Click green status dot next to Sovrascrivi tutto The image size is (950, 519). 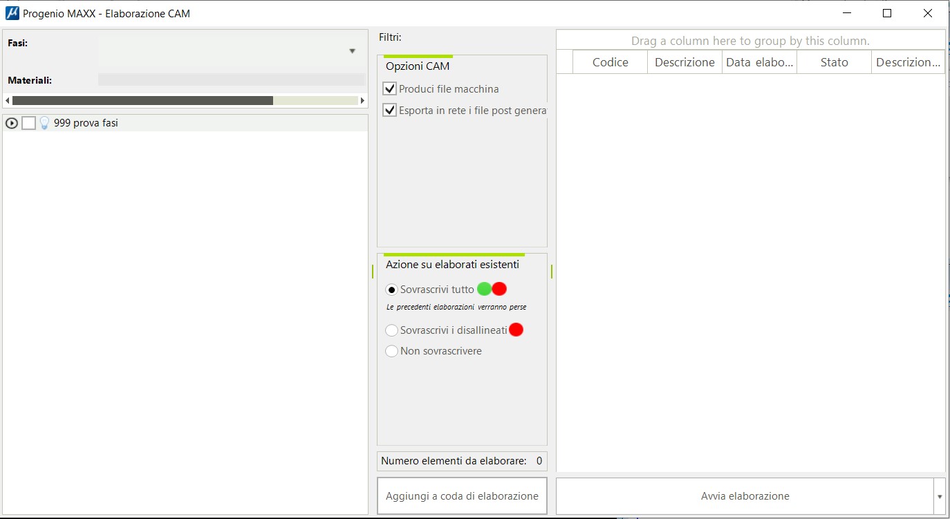[484, 290]
